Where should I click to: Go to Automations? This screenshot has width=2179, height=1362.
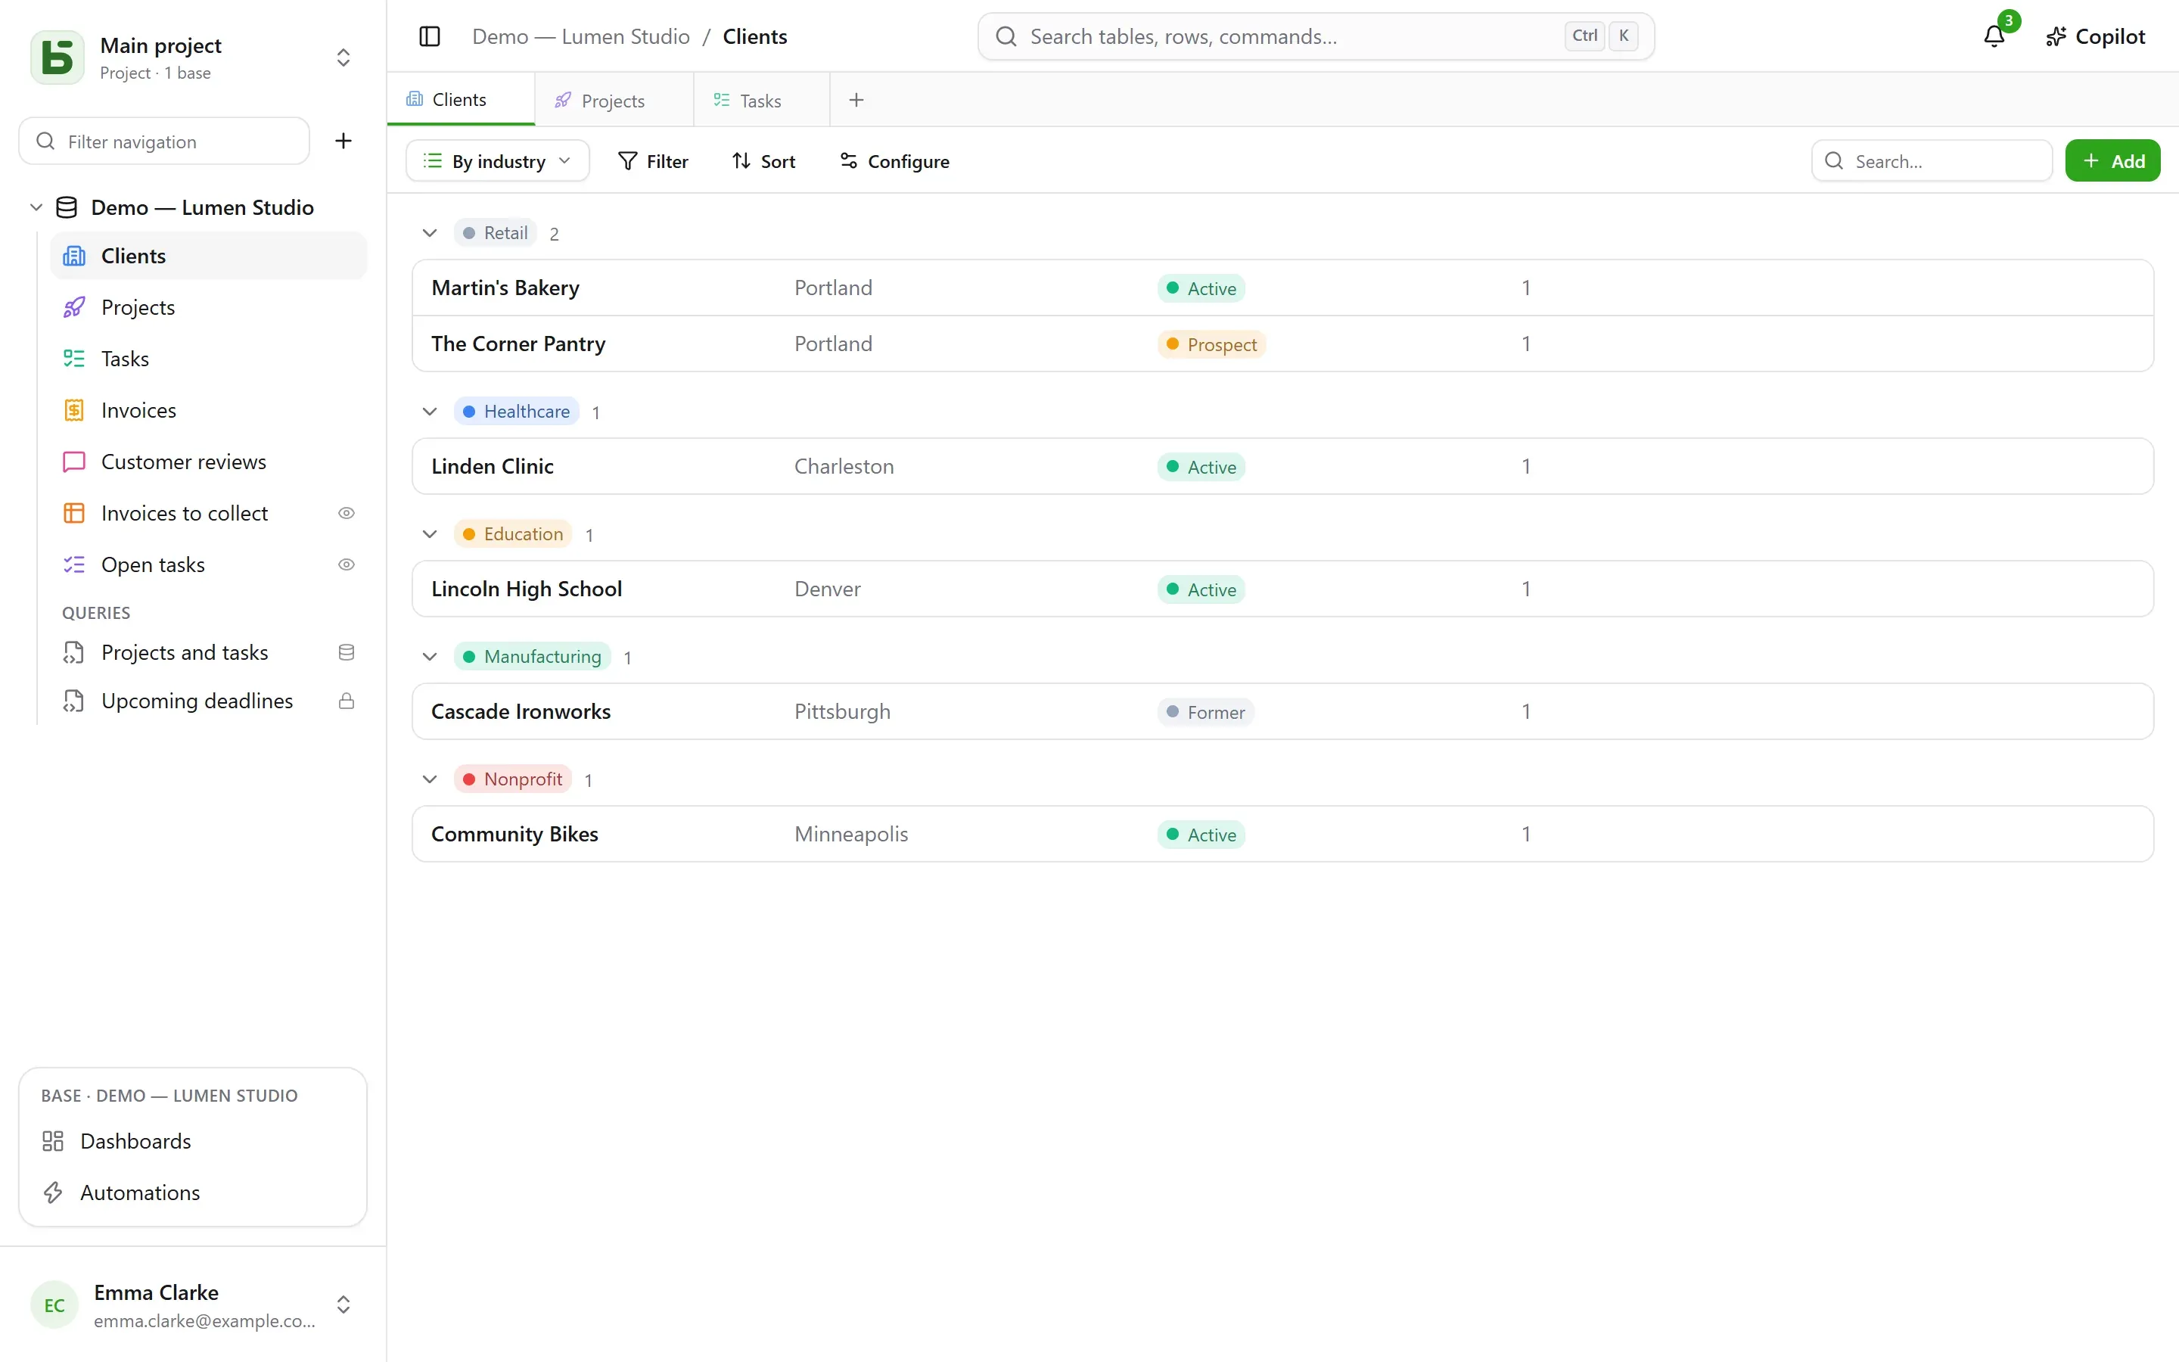click(193, 1192)
